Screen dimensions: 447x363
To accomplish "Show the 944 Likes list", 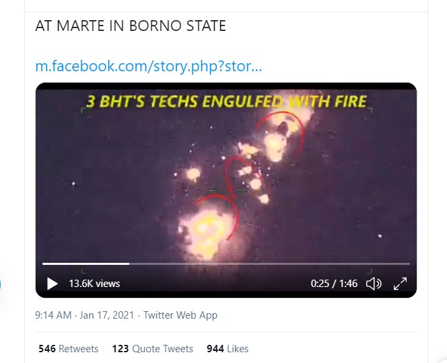I will [228, 349].
